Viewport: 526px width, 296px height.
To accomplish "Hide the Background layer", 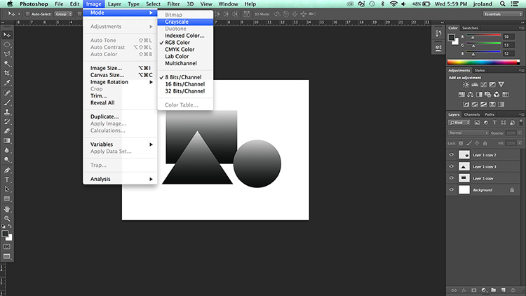I will tap(452, 189).
